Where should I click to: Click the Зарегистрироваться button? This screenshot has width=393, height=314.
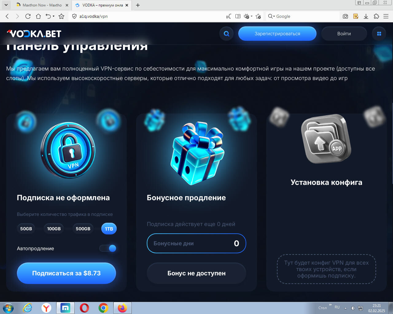point(277,34)
